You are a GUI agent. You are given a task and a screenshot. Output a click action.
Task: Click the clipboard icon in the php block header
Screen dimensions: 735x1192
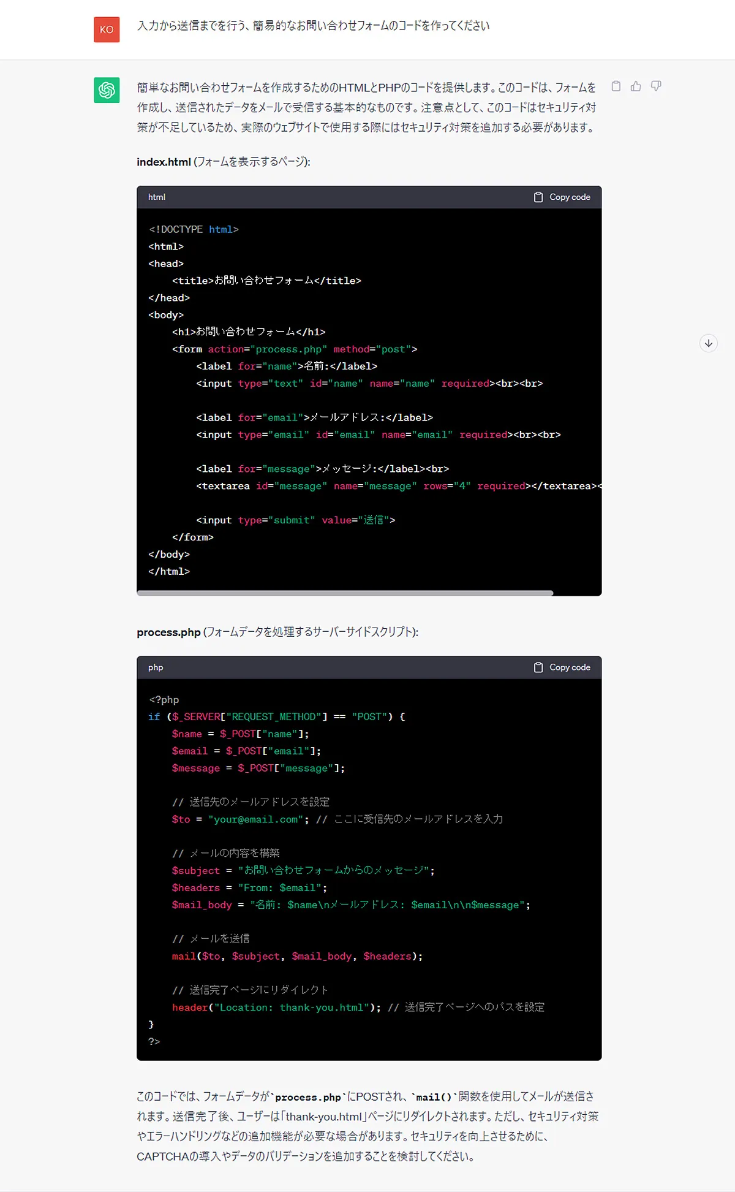(x=538, y=667)
